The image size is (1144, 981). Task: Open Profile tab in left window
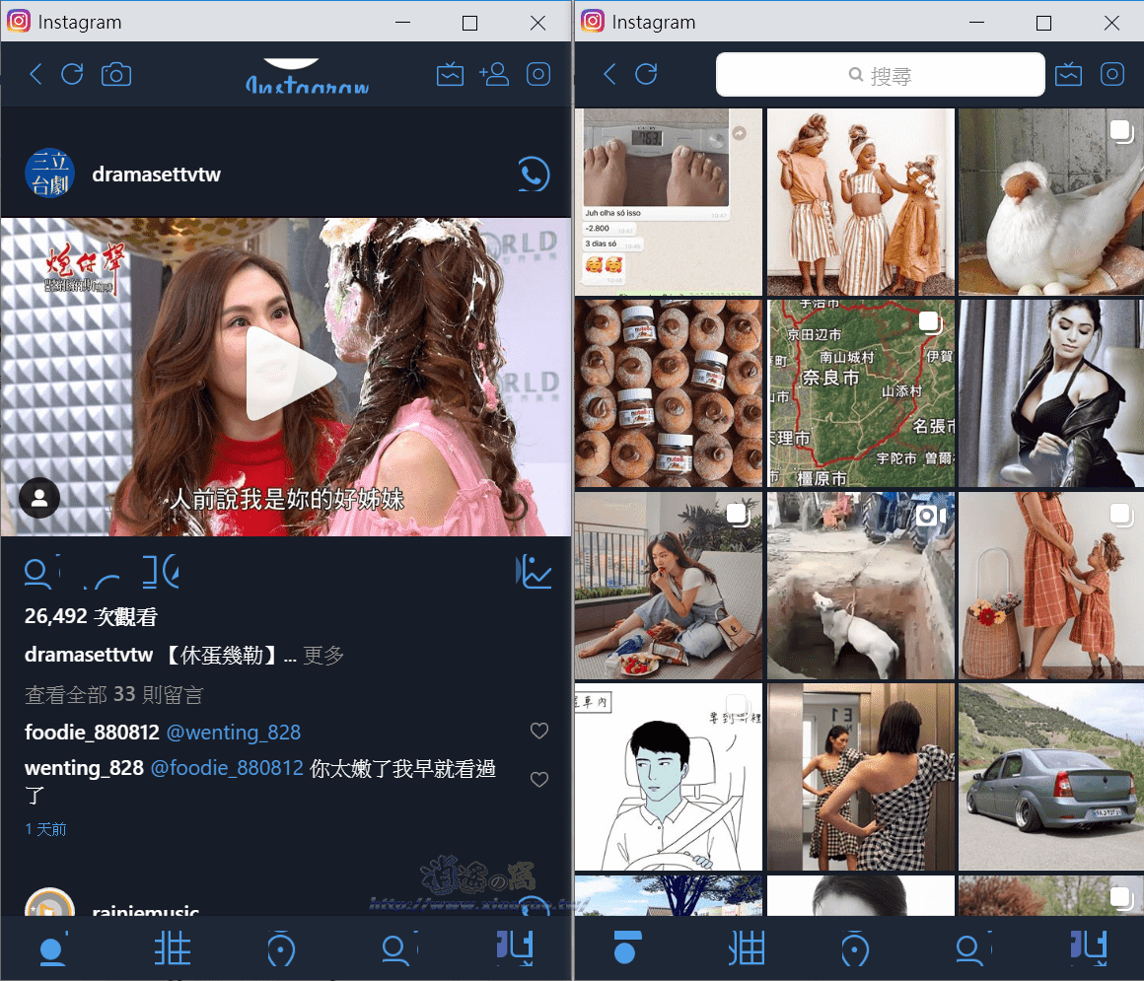pyautogui.click(x=515, y=948)
